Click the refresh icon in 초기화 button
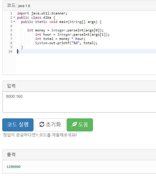Screen dimensions: 156x176 click(x=42, y=124)
